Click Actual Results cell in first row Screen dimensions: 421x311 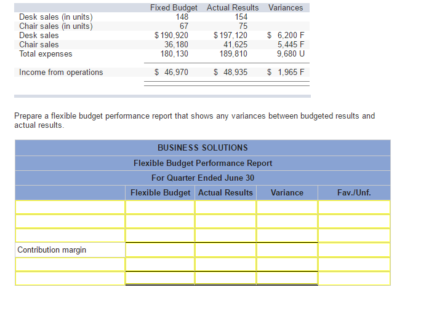(225, 207)
